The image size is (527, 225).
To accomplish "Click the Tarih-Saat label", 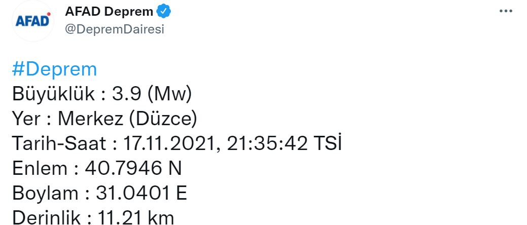I will 59,144.
